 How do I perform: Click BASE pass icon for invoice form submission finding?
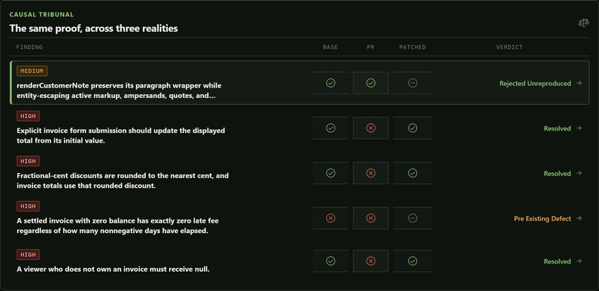pyautogui.click(x=331, y=128)
